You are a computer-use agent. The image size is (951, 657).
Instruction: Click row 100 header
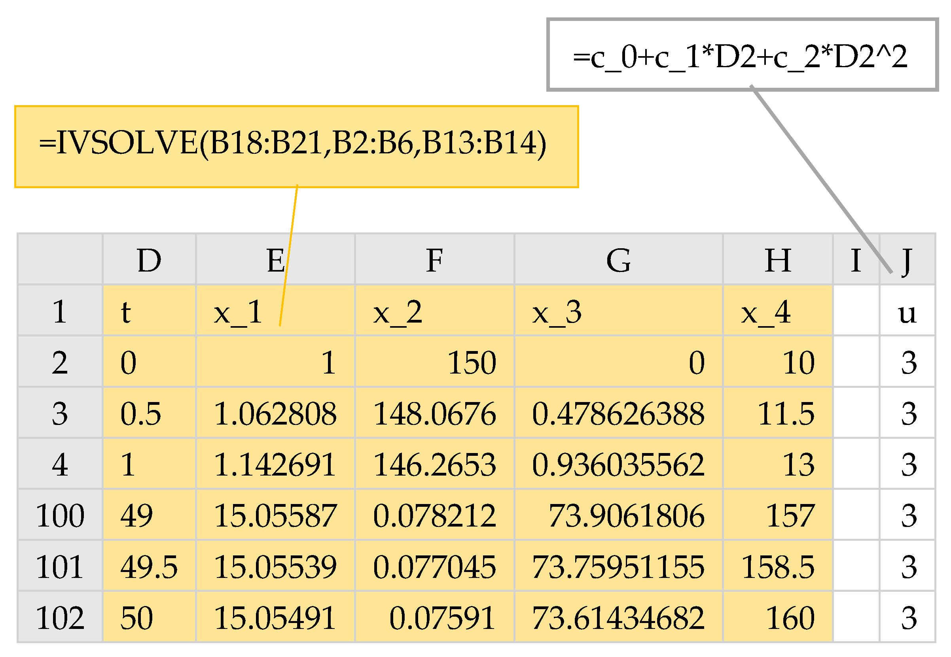click(x=60, y=515)
